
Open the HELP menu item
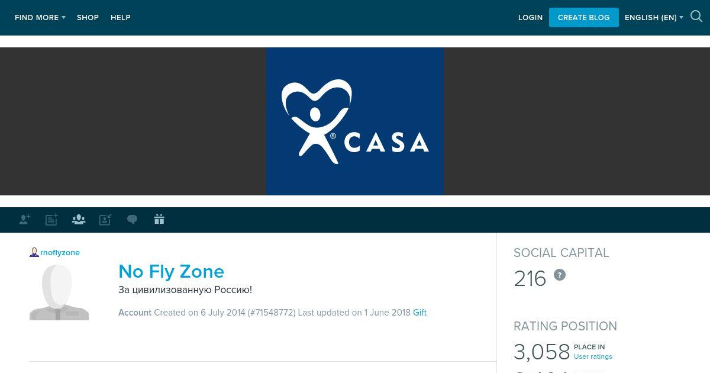pyautogui.click(x=121, y=18)
